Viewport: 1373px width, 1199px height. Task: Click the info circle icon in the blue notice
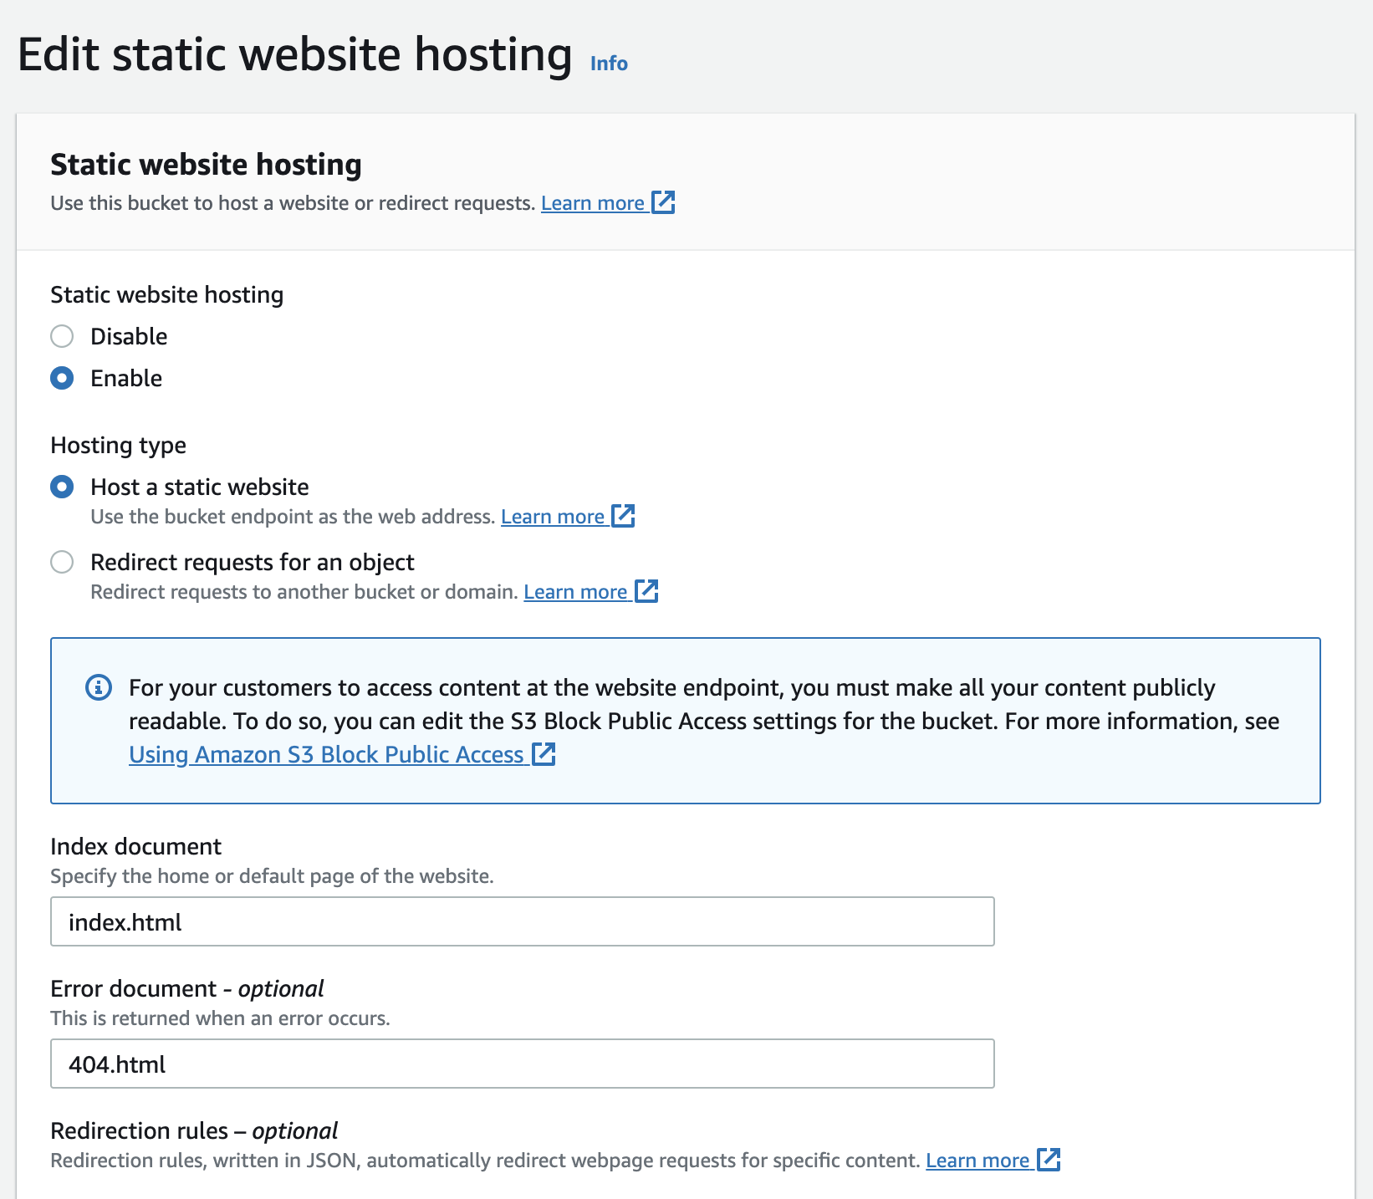99,688
